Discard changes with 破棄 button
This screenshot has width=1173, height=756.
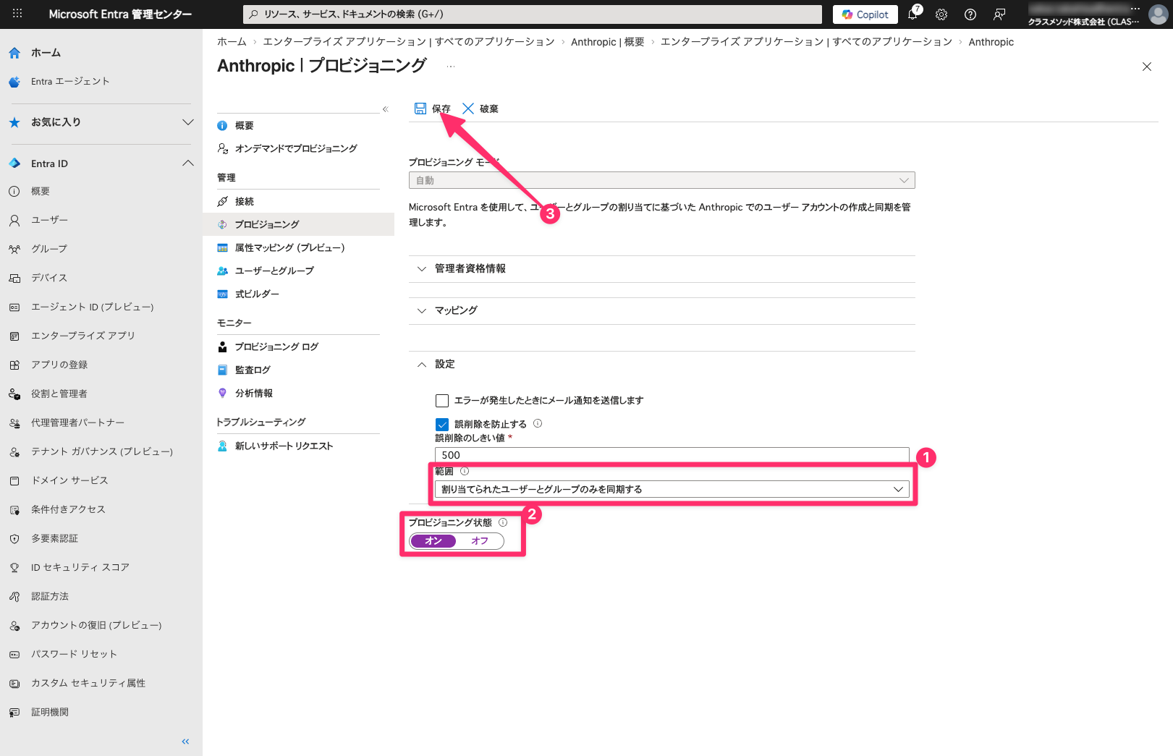click(x=480, y=109)
